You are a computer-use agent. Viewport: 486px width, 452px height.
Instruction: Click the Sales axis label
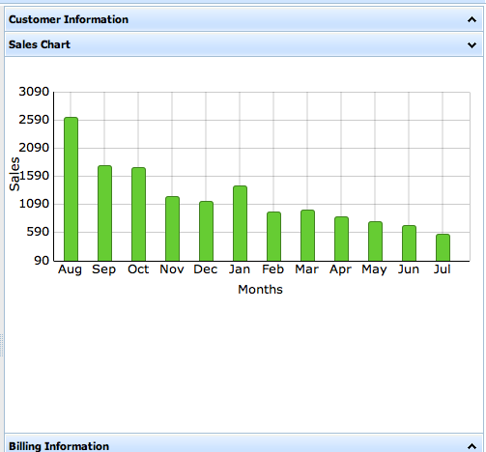click(14, 174)
